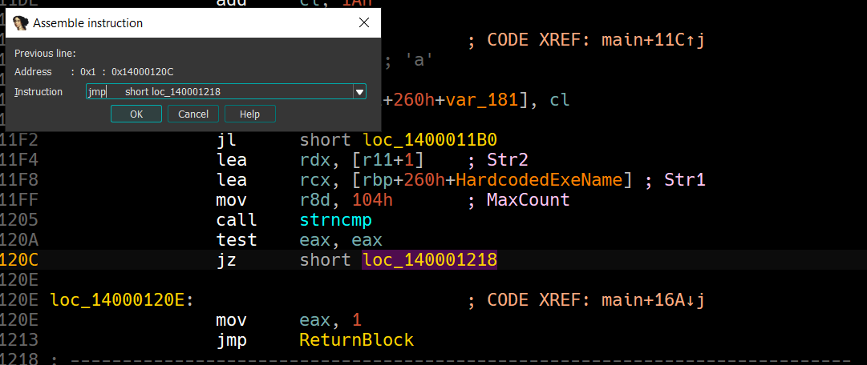The height and width of the screenshot is (365, 867).
Task: Click the IDA icon in the dialog title bar
Action: tap(21, 23)
